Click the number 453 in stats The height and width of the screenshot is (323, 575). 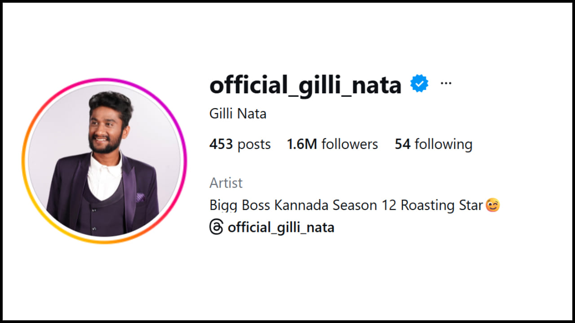coord(221,144)
